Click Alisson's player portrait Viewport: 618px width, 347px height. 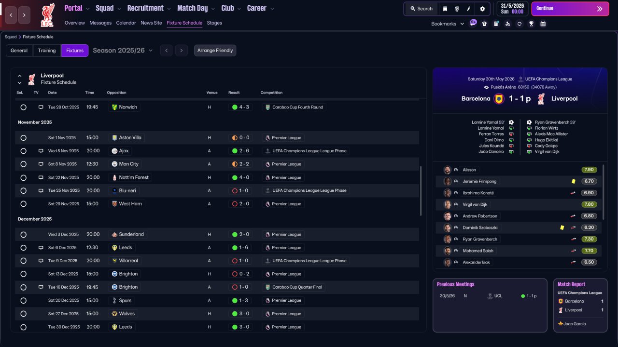tap(448, 170)
